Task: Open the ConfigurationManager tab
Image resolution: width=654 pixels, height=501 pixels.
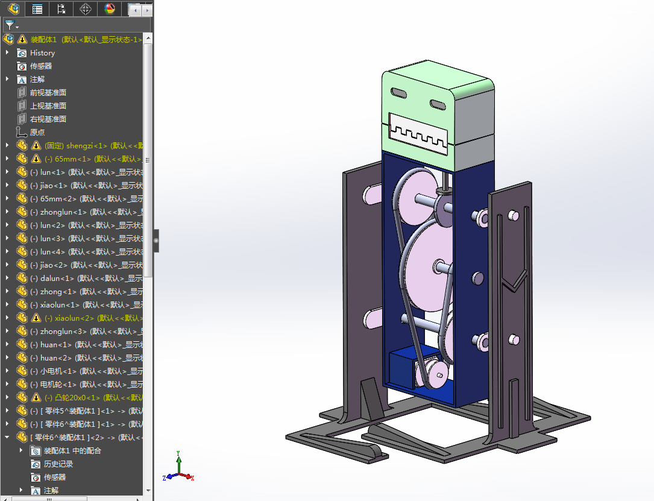Action: [61, 8]
